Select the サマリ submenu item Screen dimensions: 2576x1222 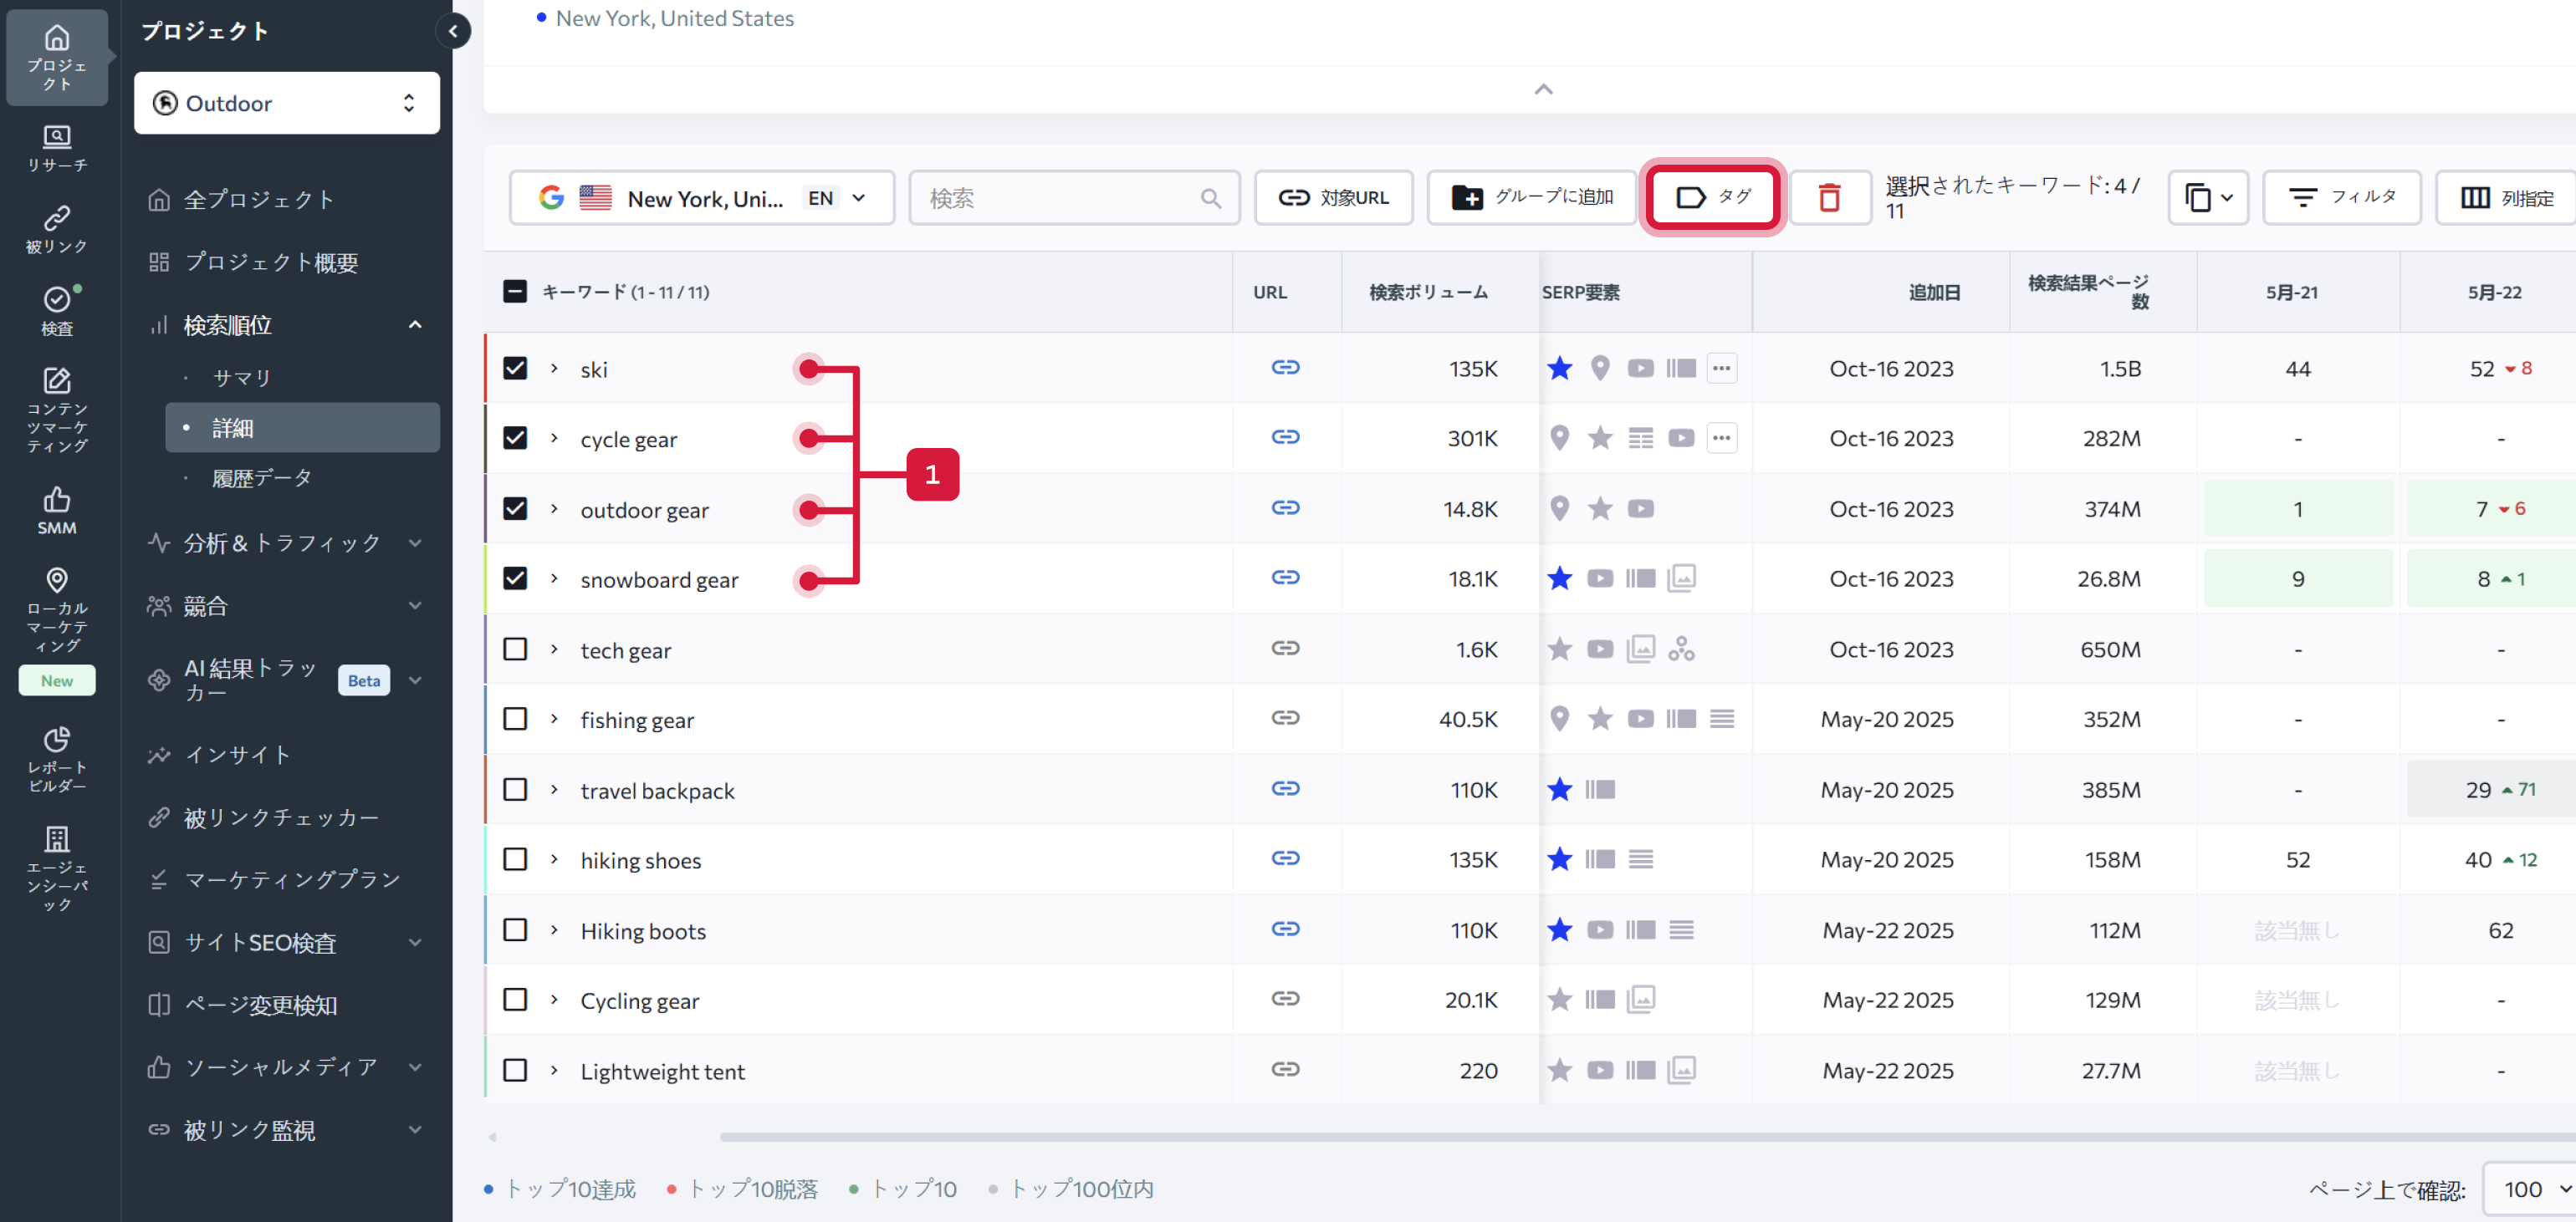click(x=241, y=378)
